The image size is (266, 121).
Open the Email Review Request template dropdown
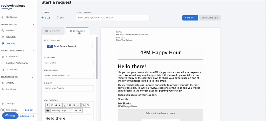click(69, 46)
